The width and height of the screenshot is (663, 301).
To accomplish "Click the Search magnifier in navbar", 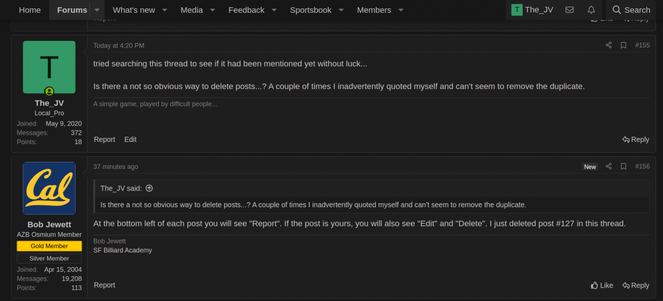I will tap(617, 10).
